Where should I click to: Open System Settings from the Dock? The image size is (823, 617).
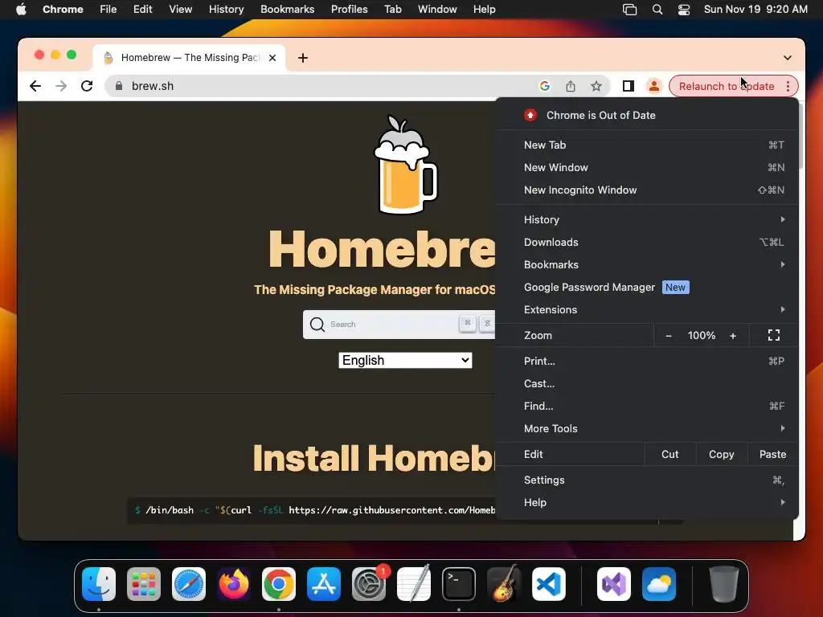pyautogui.click(x=369, y=584)
